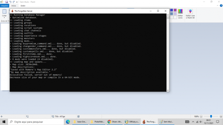Viewport: 223px width, 125px height.
Task: Open Chrome Otserv window from the taskbar
Action: tap(115, 122)
